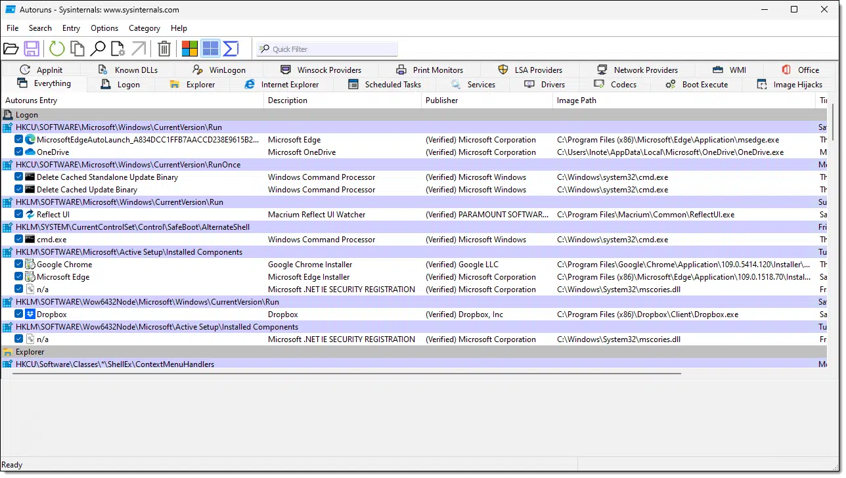Click the Google Chrome installer entry icon
Viewport: 846px width, 478px height.
click(x=30, y=264)
